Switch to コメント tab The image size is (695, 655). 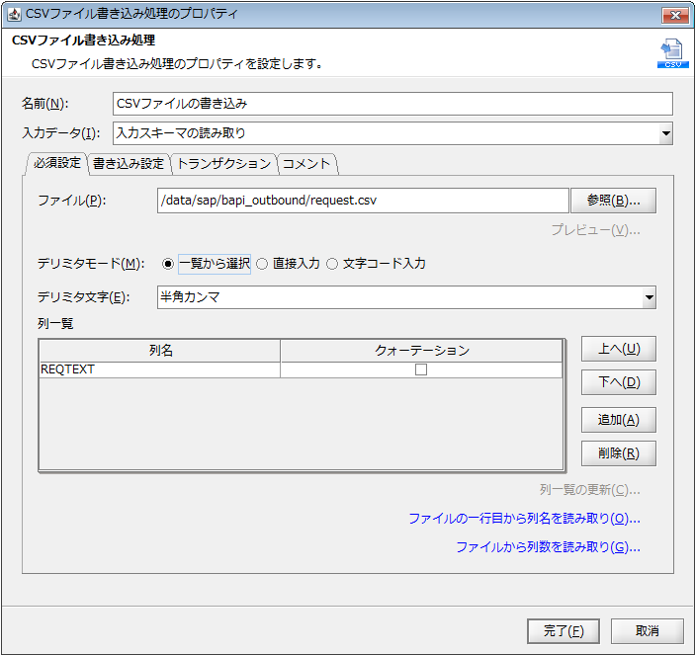(x=306, y=164)
